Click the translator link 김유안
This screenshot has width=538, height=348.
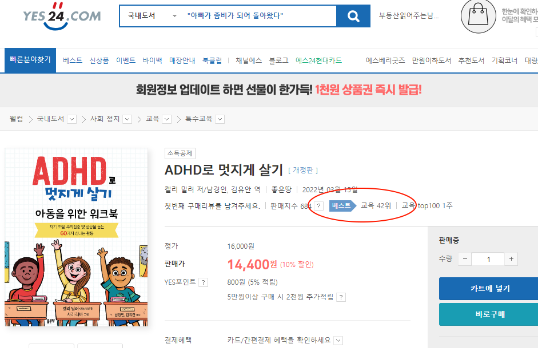(x=241, y=189)
